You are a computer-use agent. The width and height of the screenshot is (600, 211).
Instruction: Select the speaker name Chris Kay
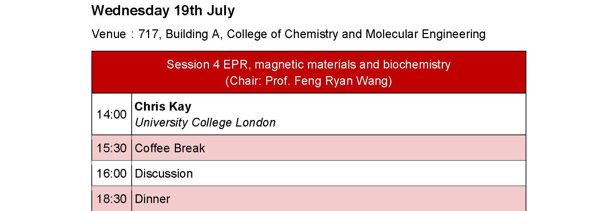click(163, 106)
